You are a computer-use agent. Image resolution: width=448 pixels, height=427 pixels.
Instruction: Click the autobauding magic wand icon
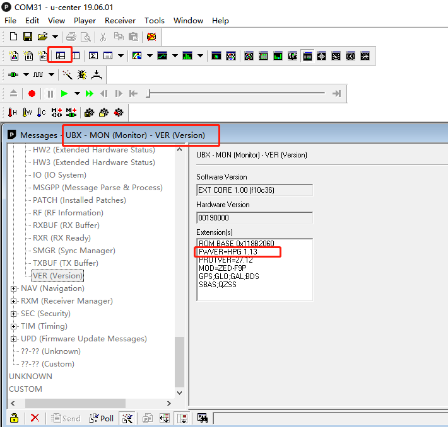68,75
